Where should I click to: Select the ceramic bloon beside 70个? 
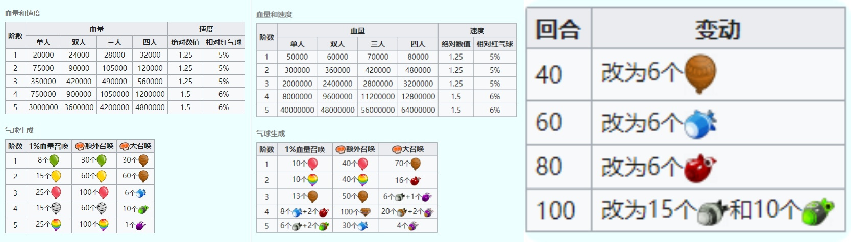click(416, 164)
